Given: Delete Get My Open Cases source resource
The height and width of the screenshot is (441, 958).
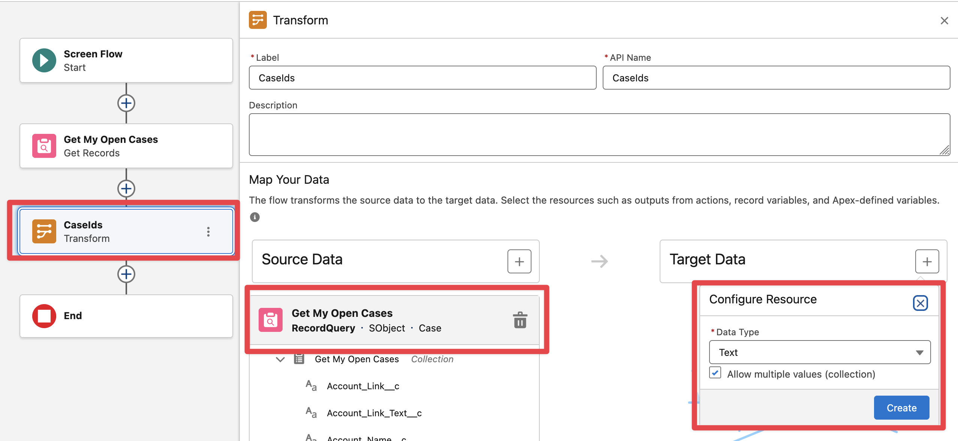Looking at the screenshot, I should (520, 320).
